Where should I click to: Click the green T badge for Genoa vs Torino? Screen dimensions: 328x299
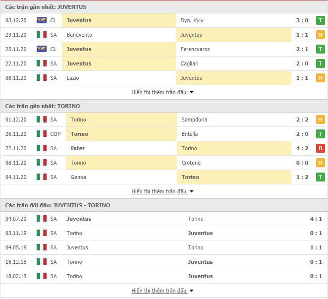pyautogui.click(x=320, y=177)
